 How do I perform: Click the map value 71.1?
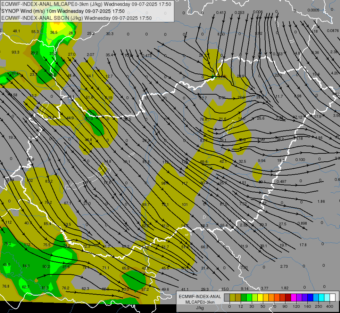(x=106, y=268)
